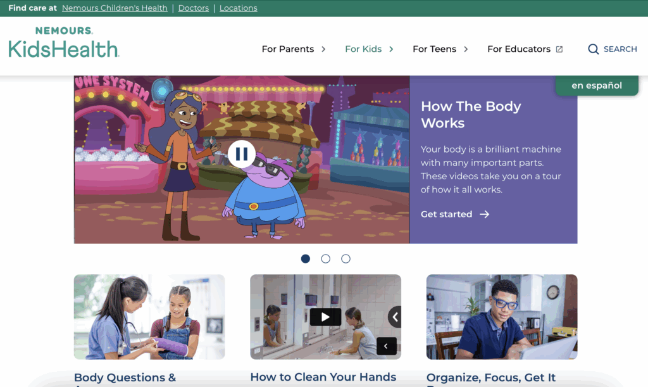Click the NEMOURS KidsHealth logo
The width and height of the screenshot is (648, 387).
pos(63,42)
